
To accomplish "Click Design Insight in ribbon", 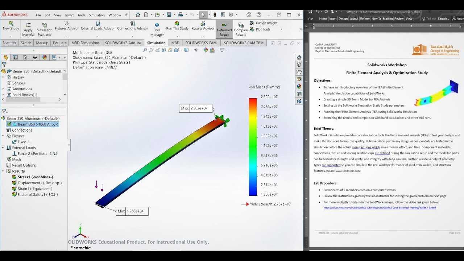I will 264,23.
